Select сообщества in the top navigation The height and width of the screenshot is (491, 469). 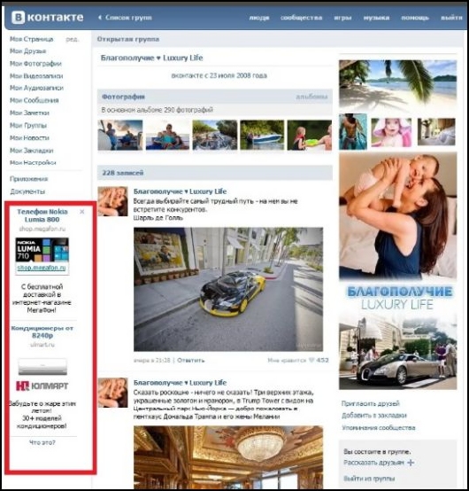click(x=301, y=18)
